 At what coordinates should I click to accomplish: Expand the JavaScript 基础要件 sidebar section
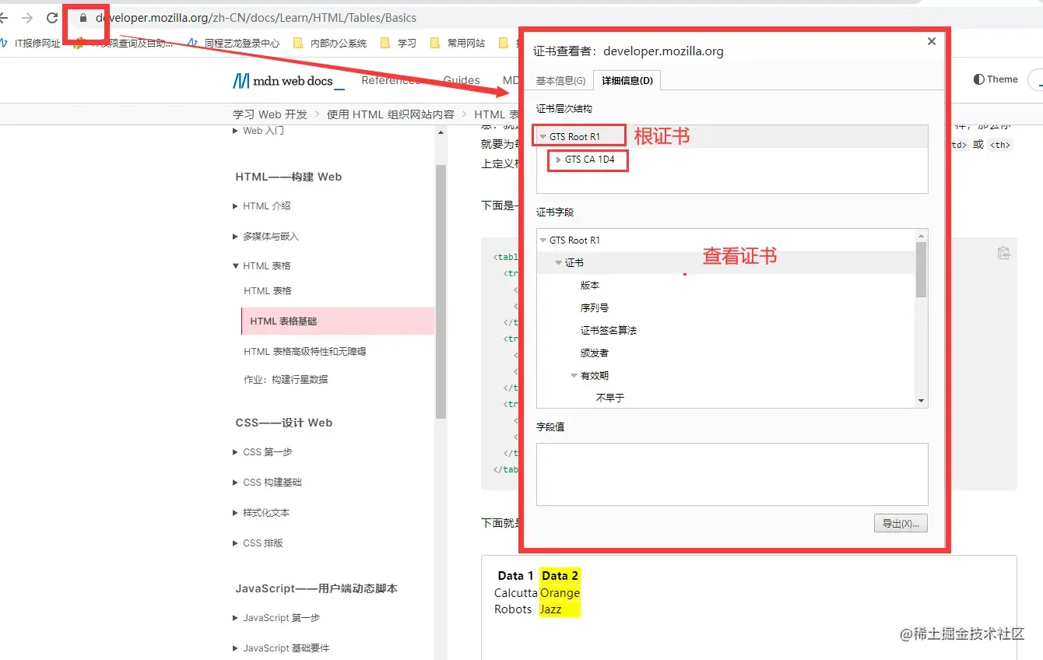236,648
